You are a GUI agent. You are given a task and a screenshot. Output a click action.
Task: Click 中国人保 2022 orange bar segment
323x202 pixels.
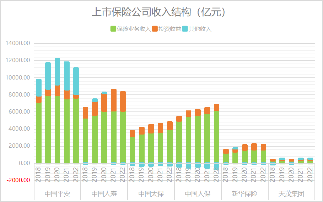coord(216,107)
